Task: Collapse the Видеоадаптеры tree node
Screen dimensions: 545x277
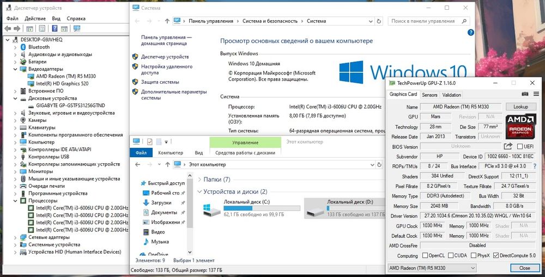Action: pos(15,69)
